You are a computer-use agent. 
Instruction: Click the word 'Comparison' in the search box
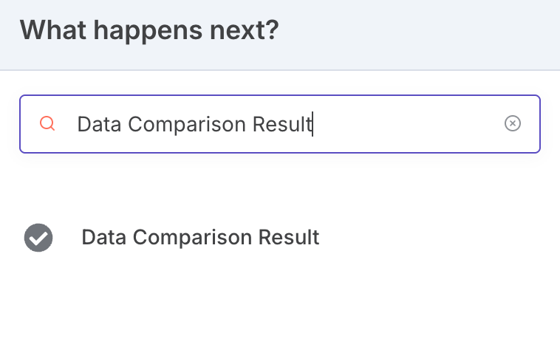[x=187, y=125]
